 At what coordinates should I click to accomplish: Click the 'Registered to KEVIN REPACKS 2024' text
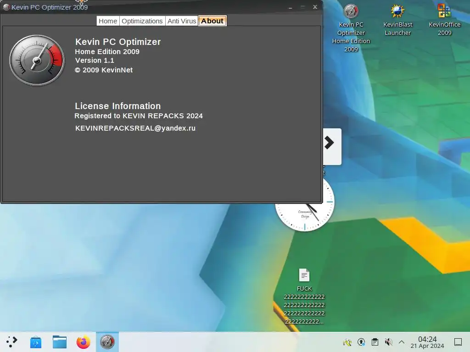139,116
